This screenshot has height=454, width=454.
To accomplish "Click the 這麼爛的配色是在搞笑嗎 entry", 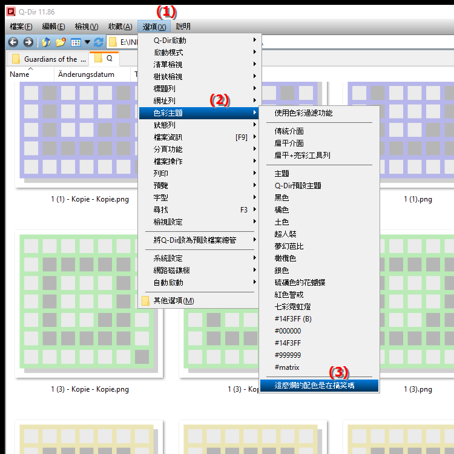I will click(319, 386).
